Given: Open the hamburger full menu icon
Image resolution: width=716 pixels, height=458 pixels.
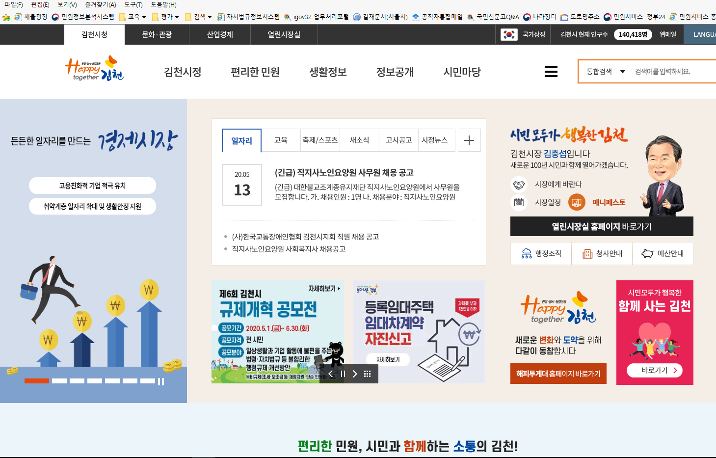Looking at the screenshot, I should click(551, 72).
